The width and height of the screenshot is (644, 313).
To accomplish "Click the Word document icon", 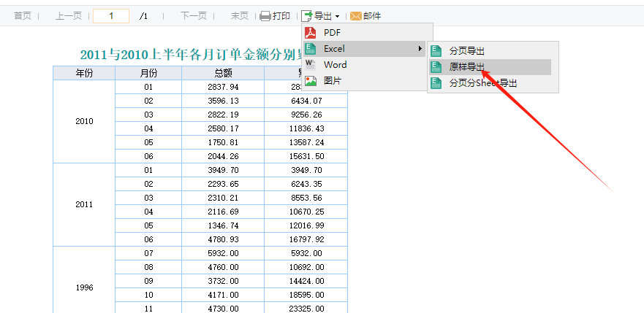I will point(311,65).
